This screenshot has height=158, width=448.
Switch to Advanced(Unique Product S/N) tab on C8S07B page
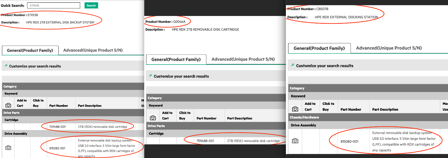(x=389, y=48)
